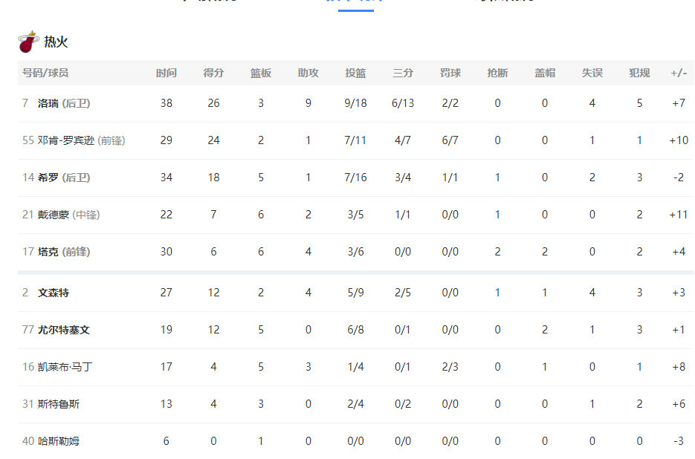Select player 塔克 in the list

48,252
